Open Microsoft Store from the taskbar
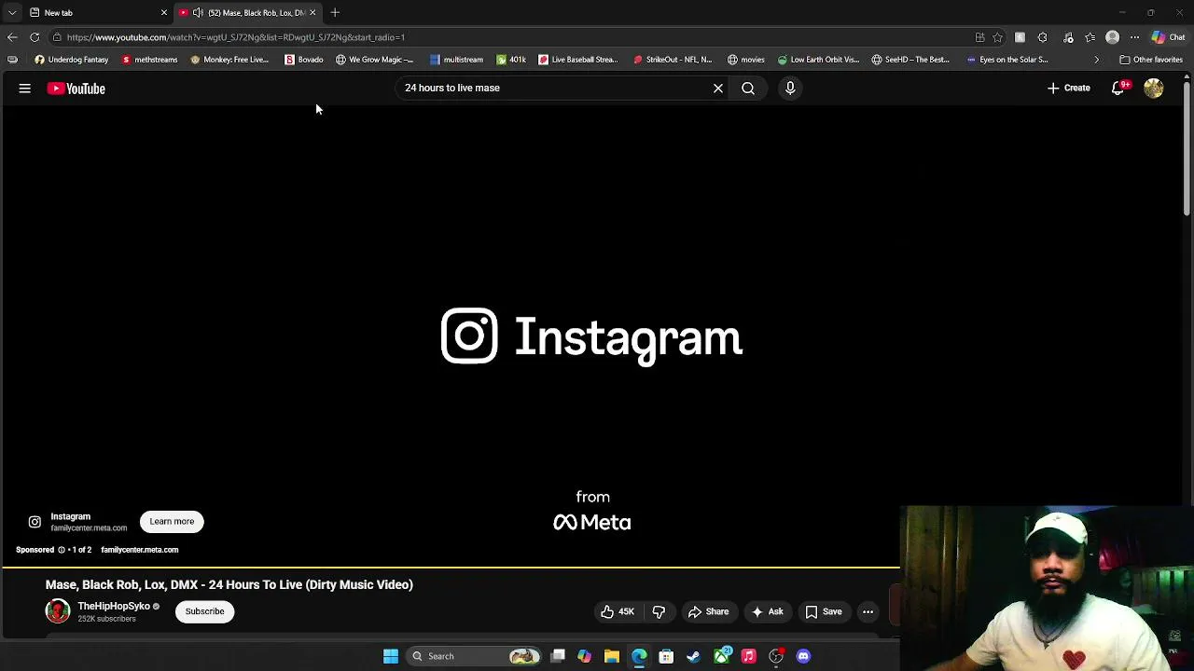Viewport: 1194px width, 671px height. tap(666, 656)
